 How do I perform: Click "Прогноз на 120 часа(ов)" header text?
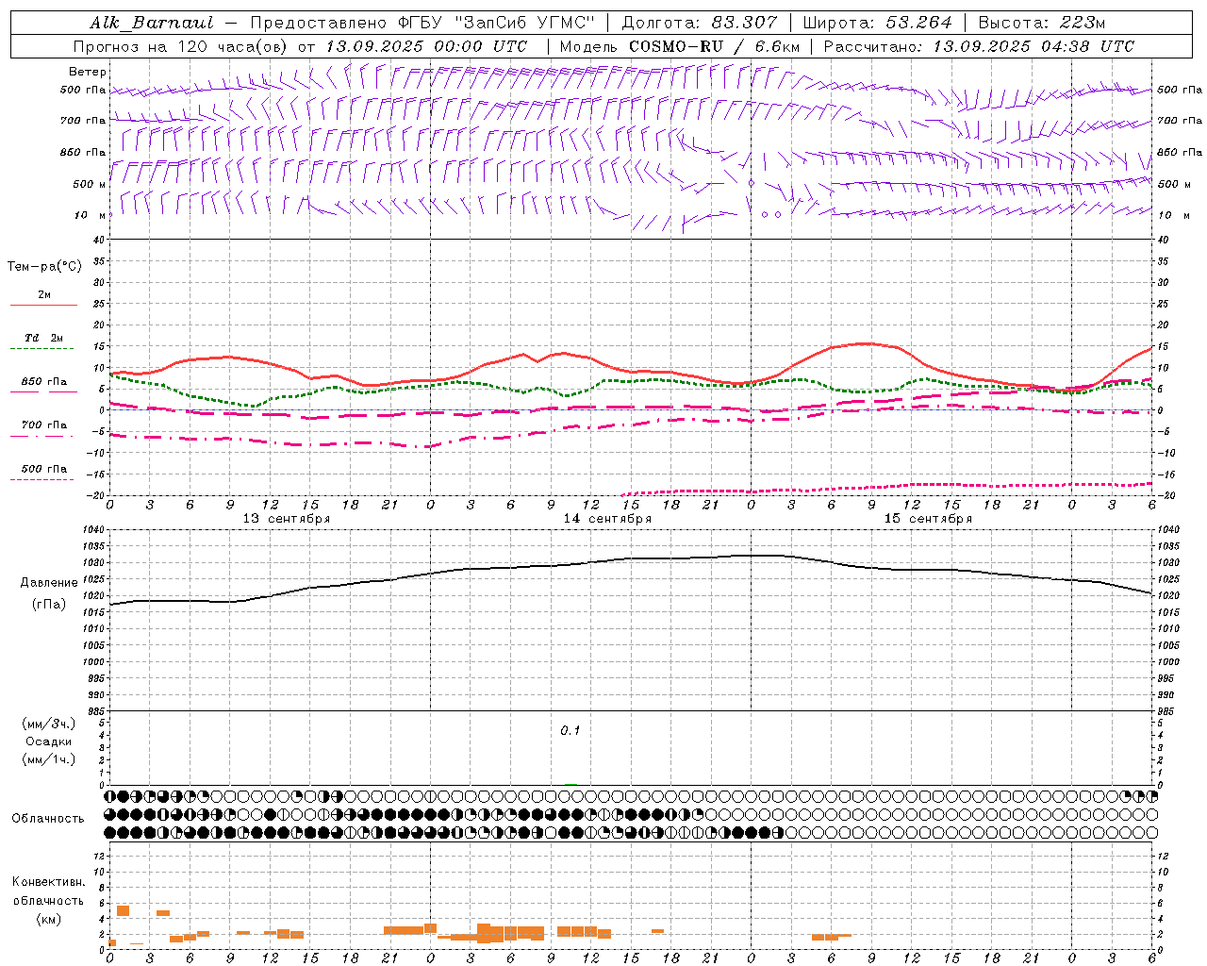point(181,46)
